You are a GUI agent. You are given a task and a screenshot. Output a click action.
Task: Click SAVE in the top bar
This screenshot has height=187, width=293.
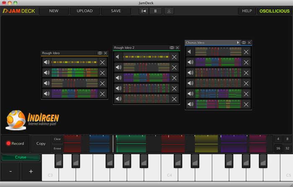pos(116,11)
